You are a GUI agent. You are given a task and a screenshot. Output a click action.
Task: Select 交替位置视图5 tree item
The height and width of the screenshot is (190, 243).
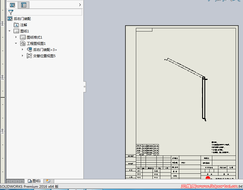coord(44,56)
